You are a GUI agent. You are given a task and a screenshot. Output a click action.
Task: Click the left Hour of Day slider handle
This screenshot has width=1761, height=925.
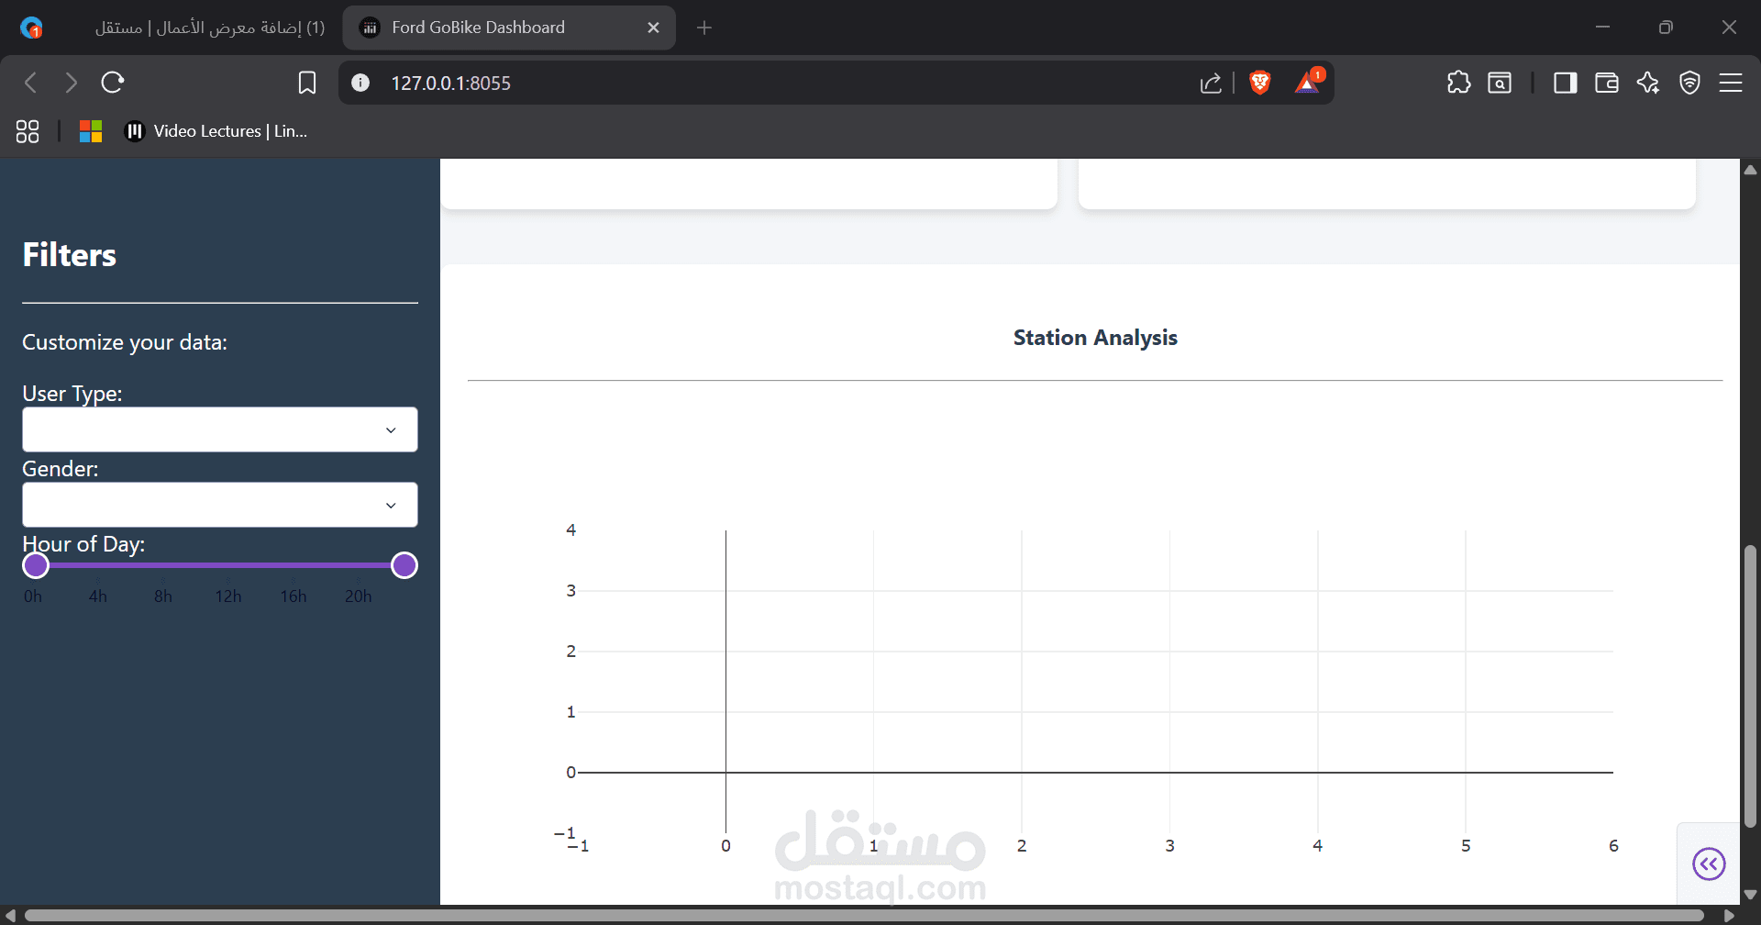pos(36,565)
